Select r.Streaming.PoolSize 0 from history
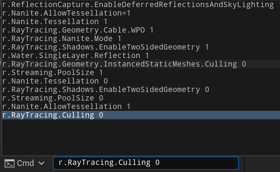The image size is (280, 172). [x=141, y=98]
